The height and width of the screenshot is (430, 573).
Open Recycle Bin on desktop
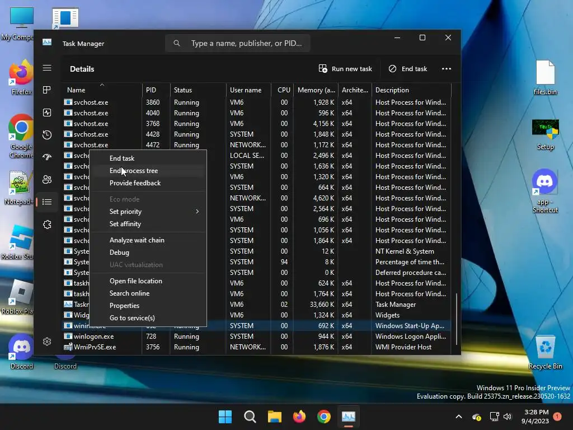pyautogui.click(x=545, y=353)
